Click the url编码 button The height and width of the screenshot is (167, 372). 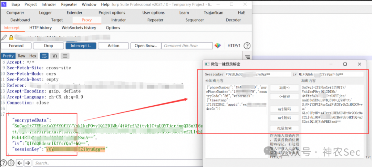click(x=285, y=109)
